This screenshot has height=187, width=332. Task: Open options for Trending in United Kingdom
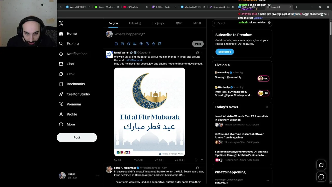[268, 180]
